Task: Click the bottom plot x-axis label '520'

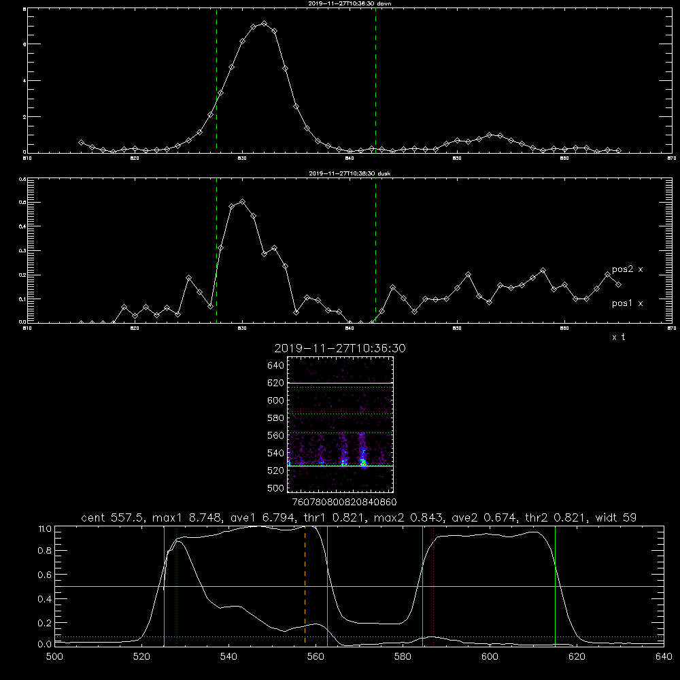Action: [x=141, y=657]
